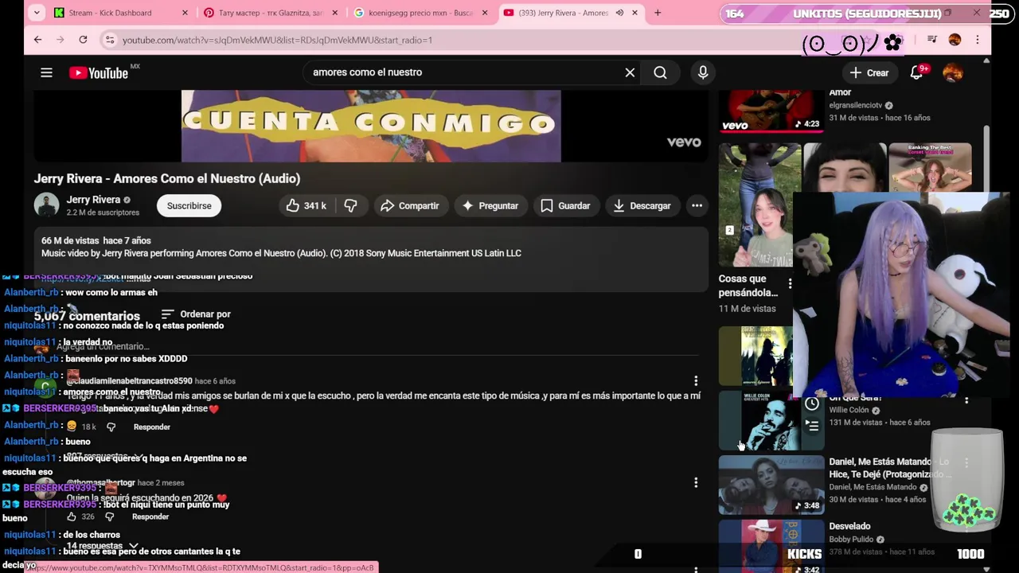Go forward in the browser

point(60,40)
